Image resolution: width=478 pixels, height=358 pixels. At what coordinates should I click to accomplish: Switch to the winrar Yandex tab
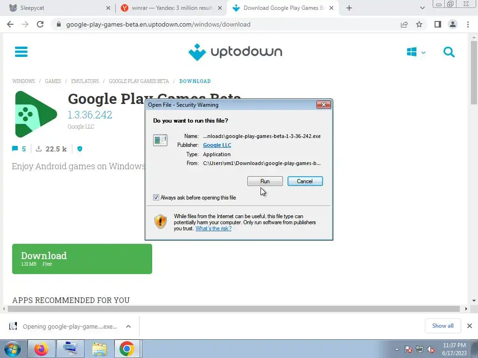click(171, 8)
